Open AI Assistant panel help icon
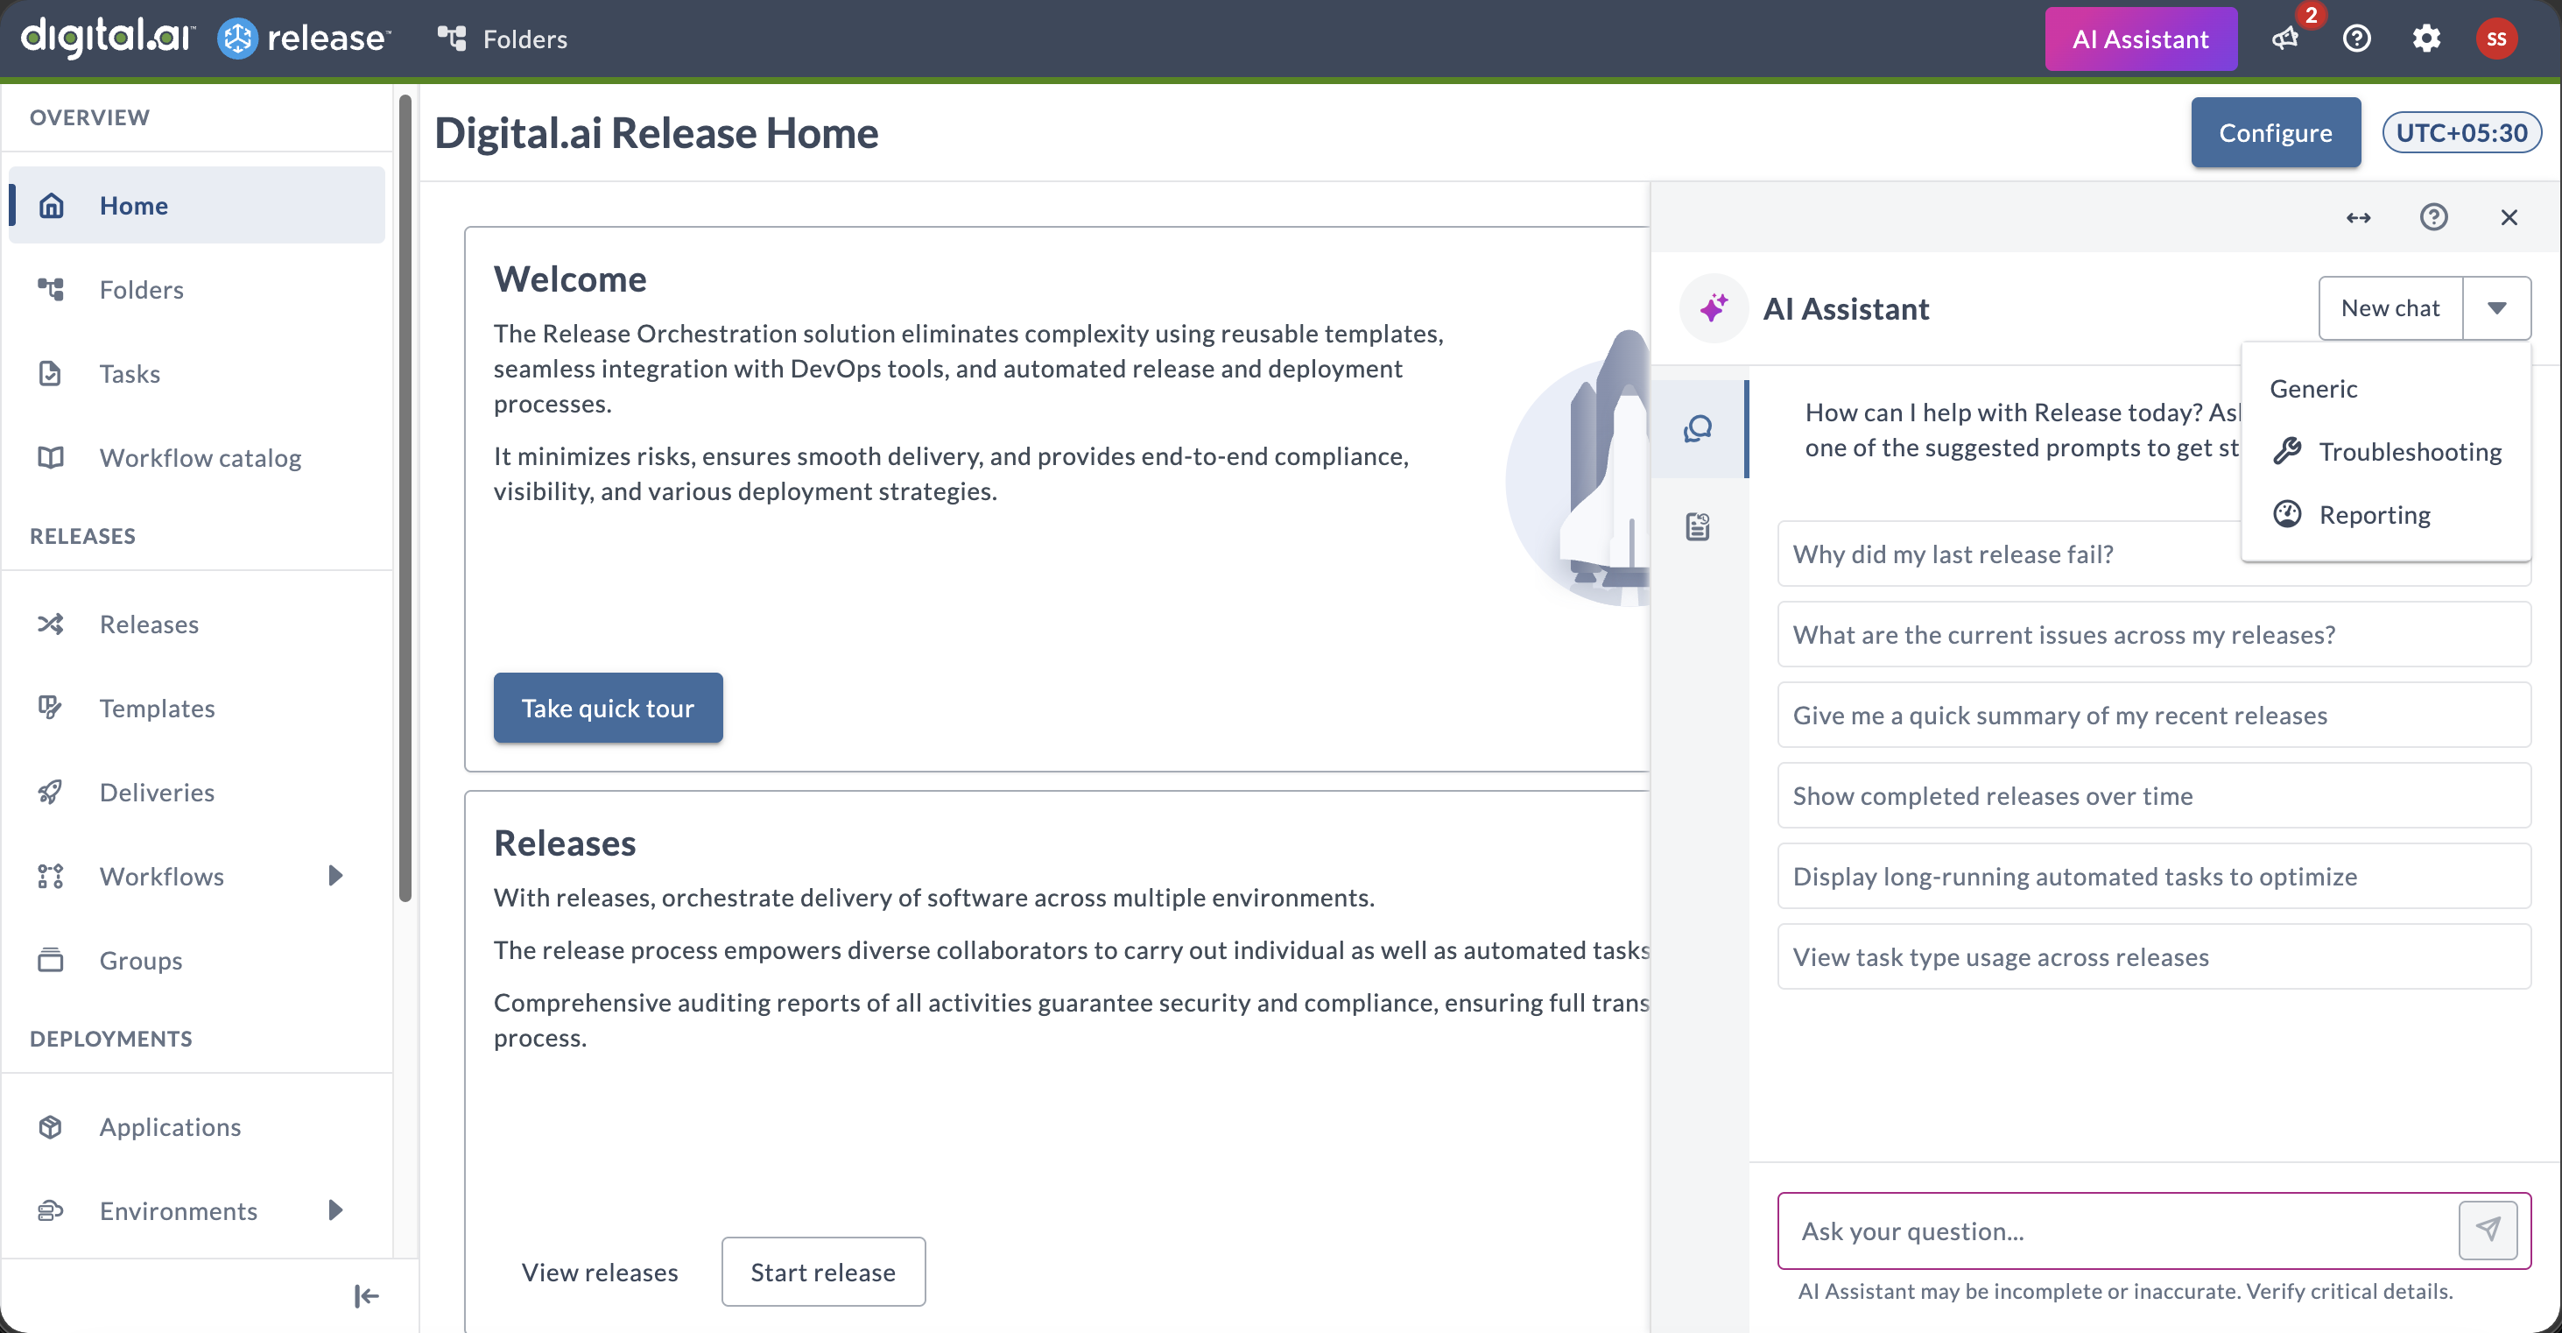The image size is (2562, 1333). point(2433,217)
